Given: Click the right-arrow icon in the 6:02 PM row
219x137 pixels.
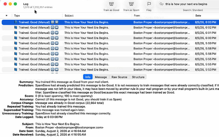Looking at the screenshot, I should click(x=56, y=27).
